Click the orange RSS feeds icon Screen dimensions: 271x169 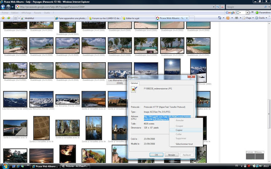(x=228, y=18)
